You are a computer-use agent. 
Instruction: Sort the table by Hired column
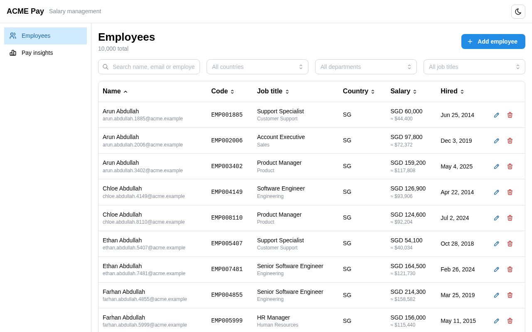coord(453,91)
